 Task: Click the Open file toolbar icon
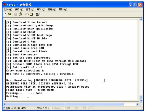click(x=9, y=14)
